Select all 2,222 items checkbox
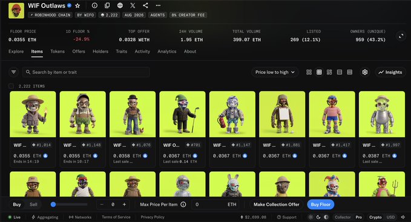411x222 pixels. point(12,86)
